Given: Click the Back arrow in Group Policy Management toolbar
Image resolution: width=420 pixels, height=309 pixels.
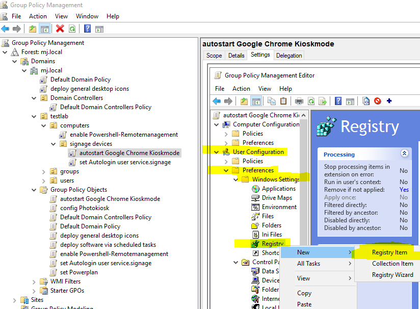Looking at the screenshot, I should click(x=5, y=29).
